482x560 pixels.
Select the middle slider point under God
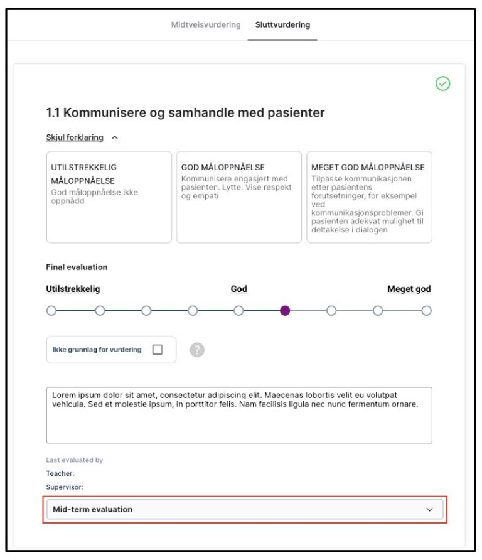[x=238, y=310]
